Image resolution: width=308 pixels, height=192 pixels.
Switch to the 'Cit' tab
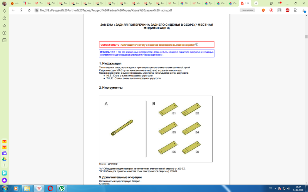(184, 3)
